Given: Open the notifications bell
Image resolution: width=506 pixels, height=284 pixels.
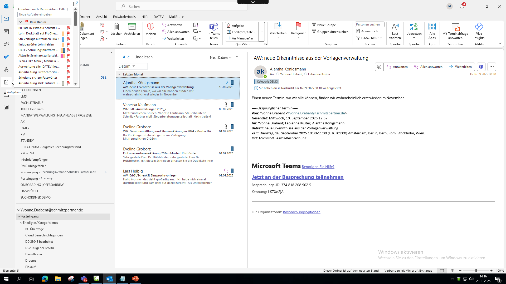Looking at the screenshot, I should (x=462, y=6).
